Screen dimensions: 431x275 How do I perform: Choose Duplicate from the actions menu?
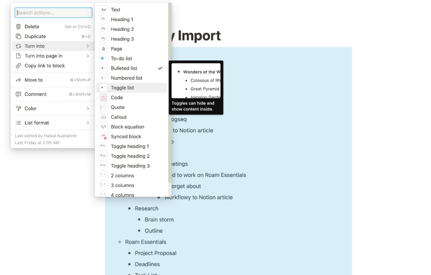pos(53,37)
